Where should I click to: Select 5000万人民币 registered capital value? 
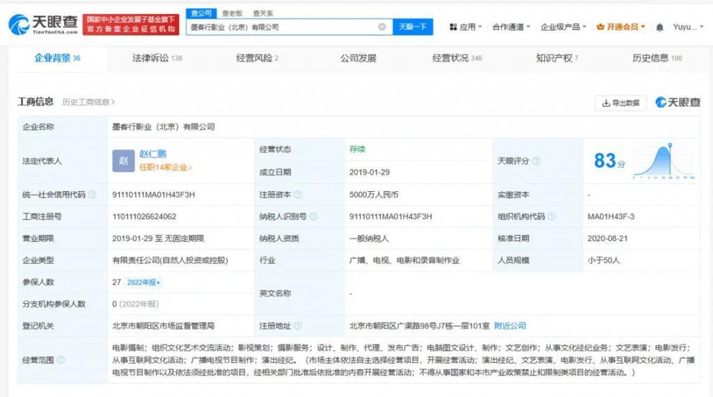pyautogui.click(x=374, y=195)
